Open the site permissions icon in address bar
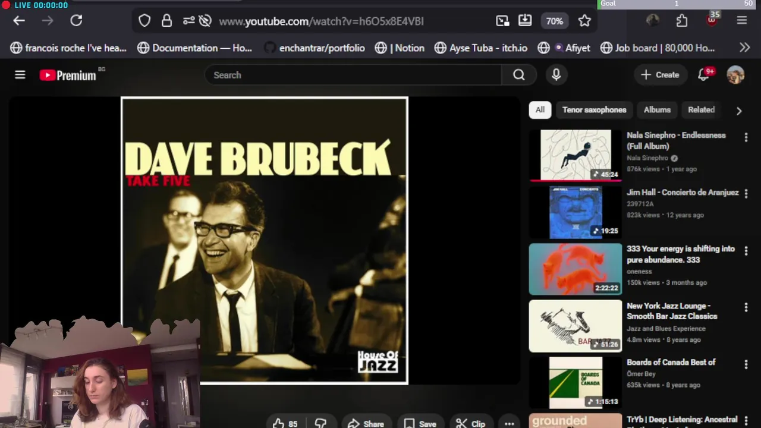Viewport: 761px width, 428px height. (x=188, y=21)
